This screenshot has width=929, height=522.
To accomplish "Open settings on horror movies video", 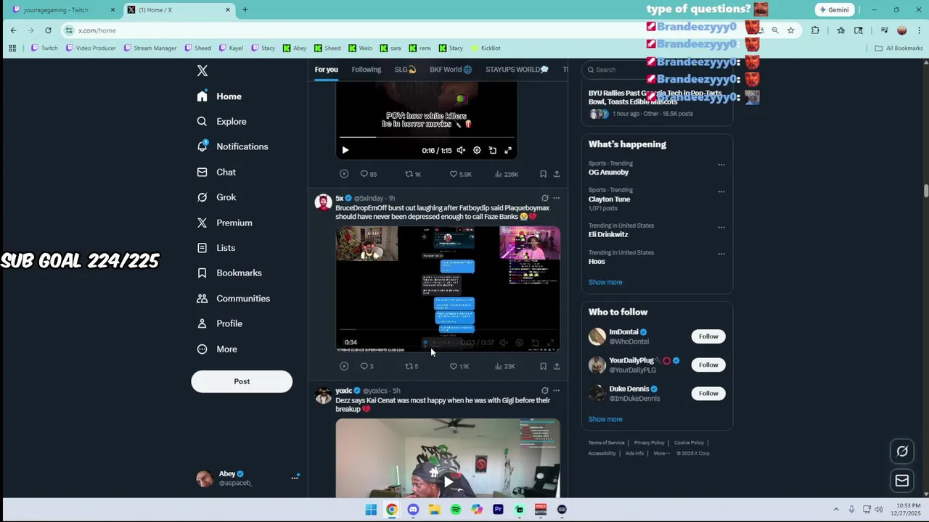I will [x=477, y=150].
